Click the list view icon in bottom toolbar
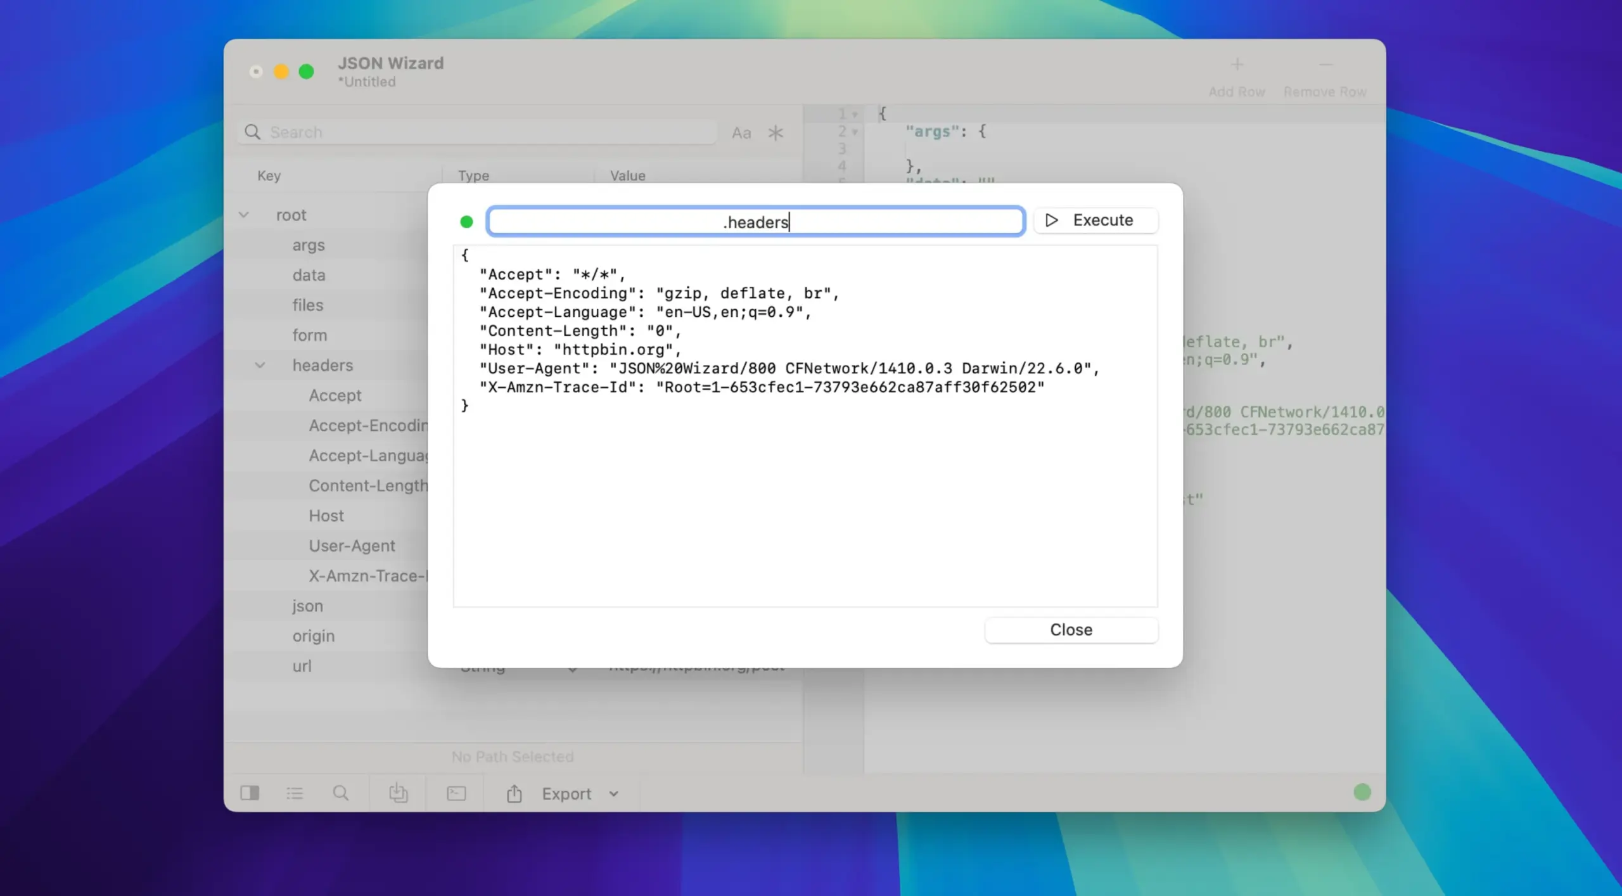Image resolution: width=1622 pixels, height=896 pixels. click(295, 793)
